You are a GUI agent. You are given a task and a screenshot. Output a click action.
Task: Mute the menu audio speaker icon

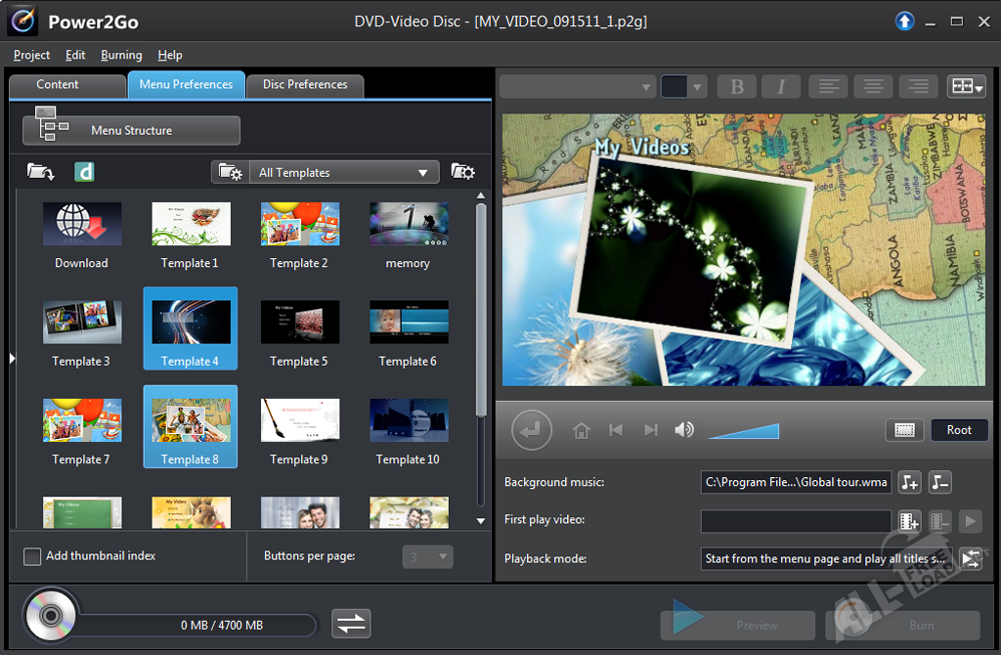click(x=684, y=430)
